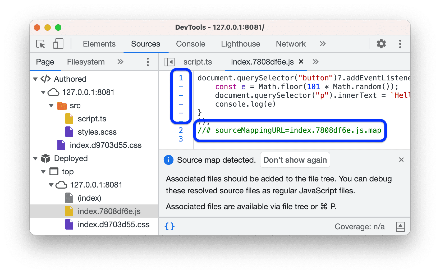Open the Network panel
440x274 pixels.
tap(290, 44)
